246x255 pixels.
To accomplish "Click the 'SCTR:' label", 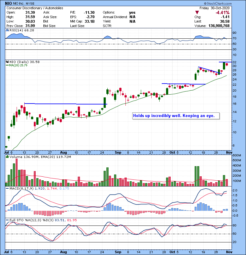I will (x=107, y=26).
